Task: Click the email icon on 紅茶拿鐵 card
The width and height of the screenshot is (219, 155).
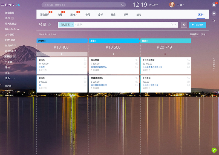Action: 137,63
